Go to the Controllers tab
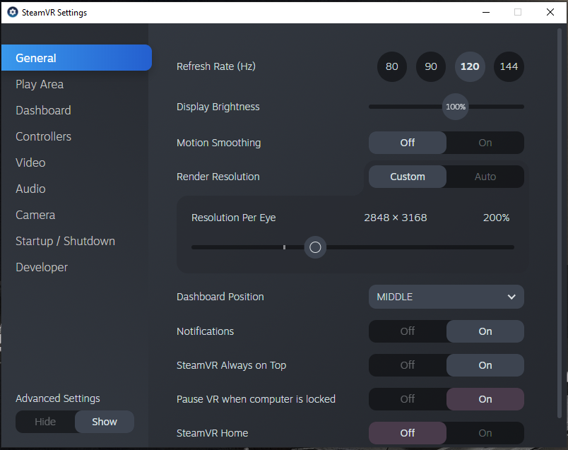This screenshot has width=568, height=450. 44,136
